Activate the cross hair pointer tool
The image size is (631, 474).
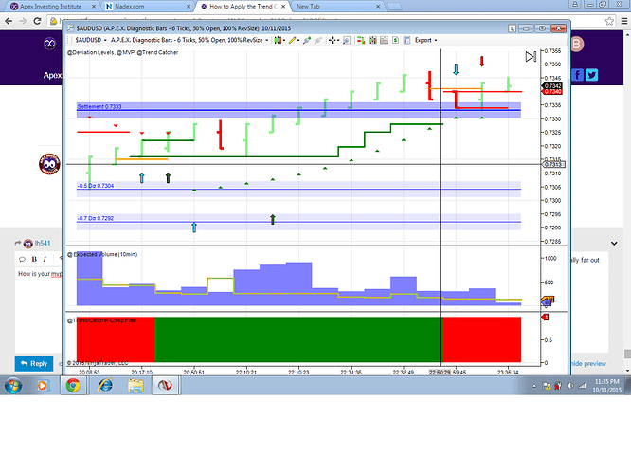(x=332, y=40)
